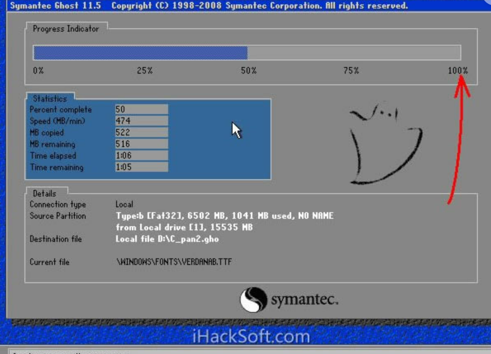Click the Symantec Ghost 11.5 title bar
This screenshot has height=354, width=491.
[x=208, y=6]
